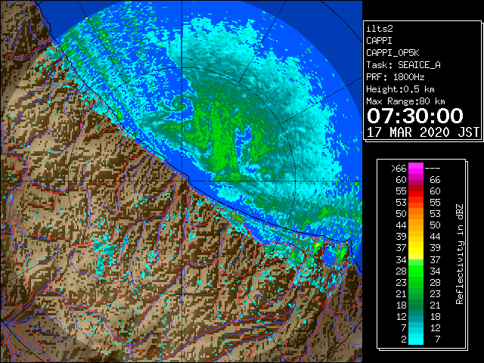Pick the magenta >66 dBZ legend swatch
Viewport: 484px width, 363px height.
(416, 169)
